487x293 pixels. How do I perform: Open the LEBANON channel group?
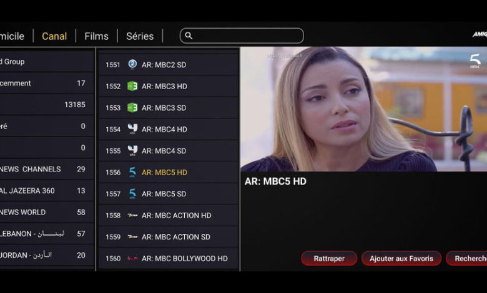tap(47, 234)
